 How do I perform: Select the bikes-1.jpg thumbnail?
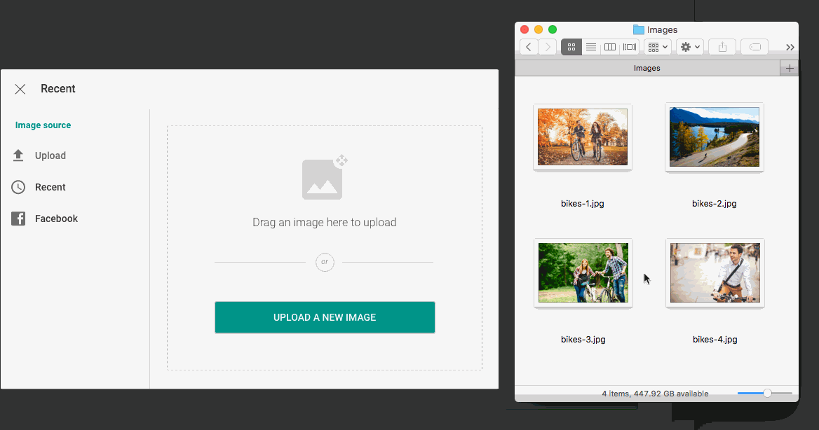(x=583, y=137)
